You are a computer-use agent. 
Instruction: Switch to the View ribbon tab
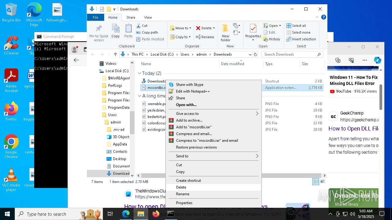(x=148, y=17)
